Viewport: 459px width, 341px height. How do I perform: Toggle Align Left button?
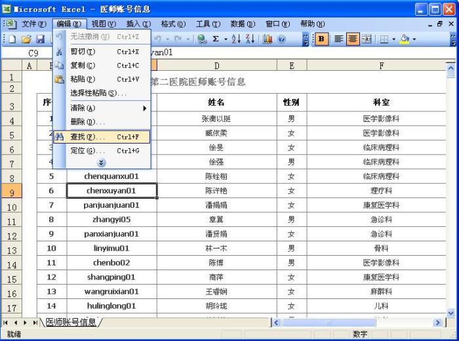[339, 39]
